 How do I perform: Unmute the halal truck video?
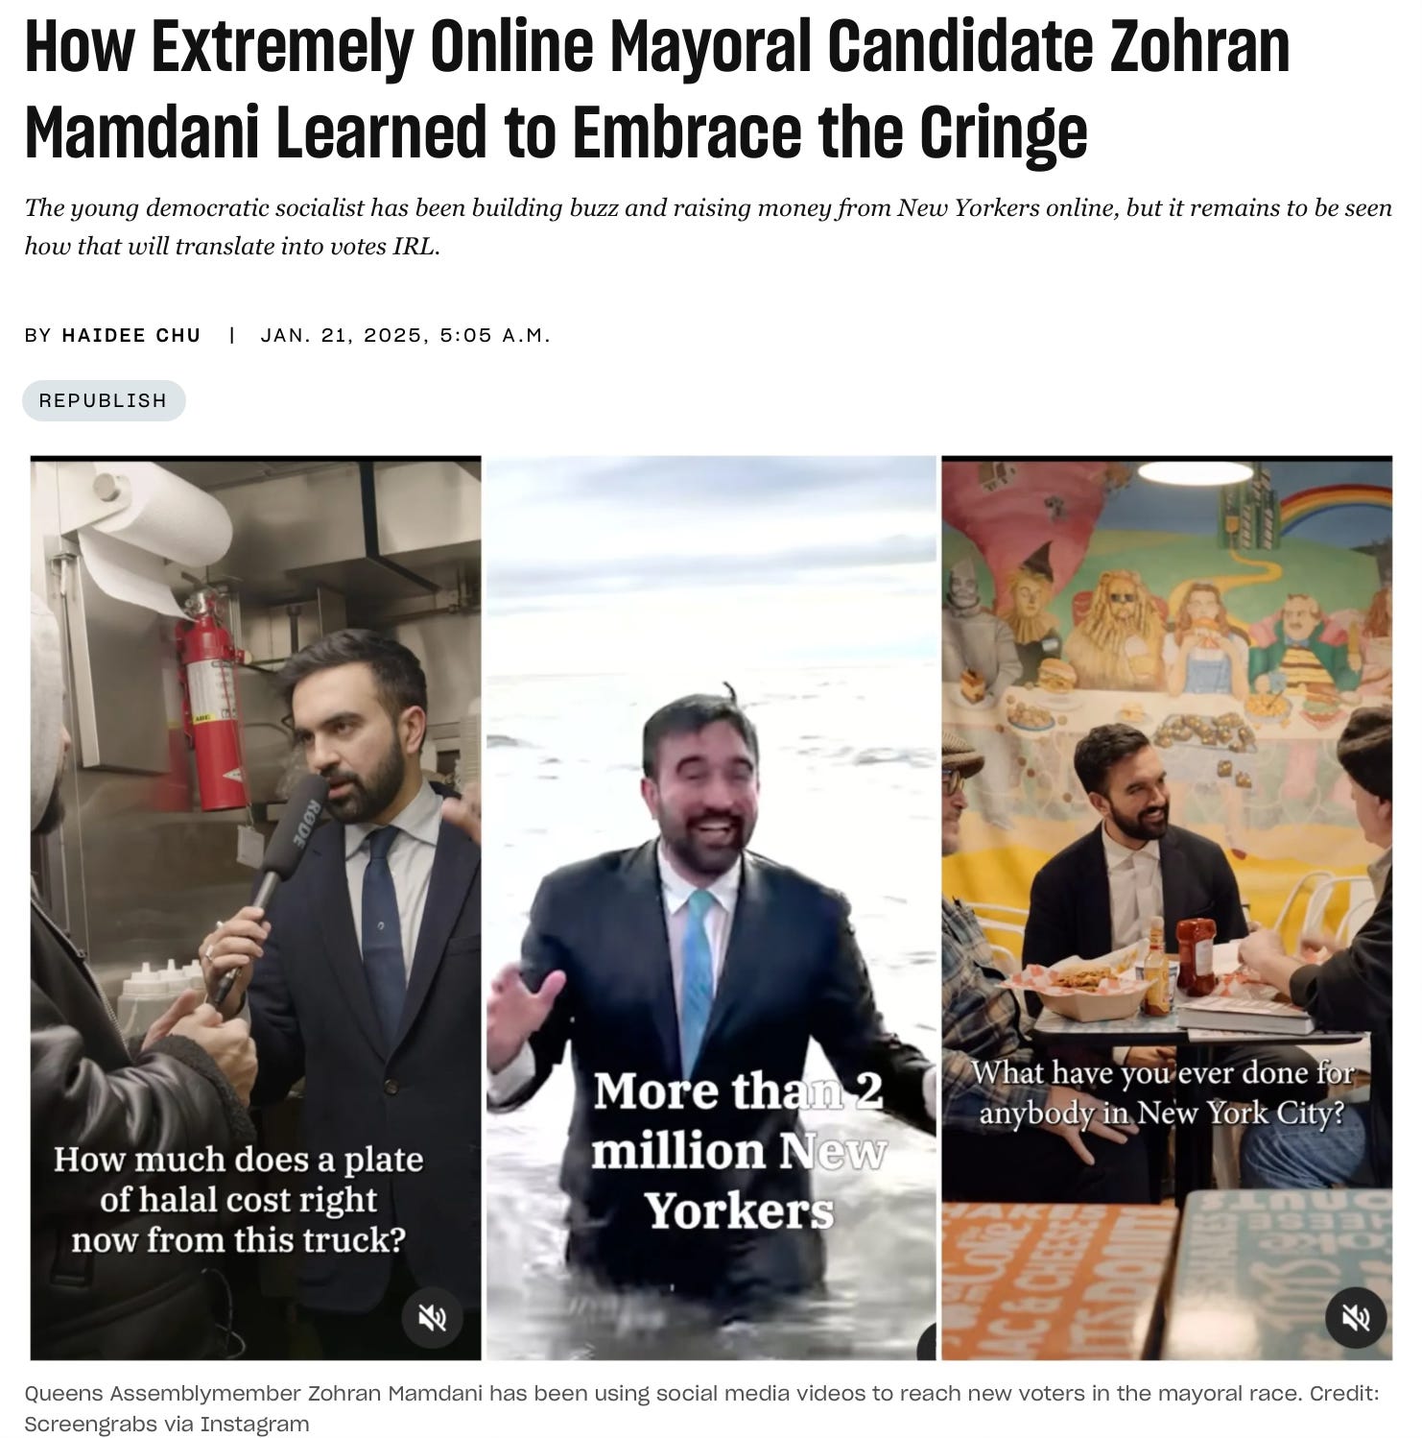point(432,1316)
